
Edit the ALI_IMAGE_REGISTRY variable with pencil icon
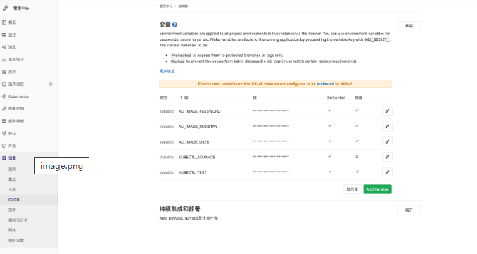click(387, 126)
